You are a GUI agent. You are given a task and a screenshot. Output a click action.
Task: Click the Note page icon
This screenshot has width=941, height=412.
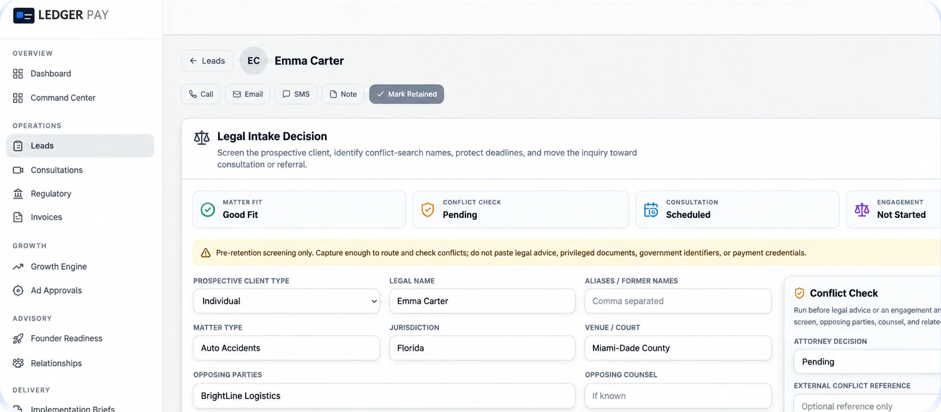pyautogui.click(x=333, y=94)
